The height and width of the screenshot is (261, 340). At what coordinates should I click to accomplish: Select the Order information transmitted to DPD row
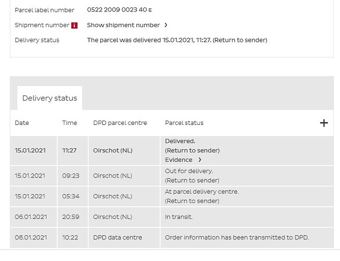pyautogui.click(x=172, y=238)
